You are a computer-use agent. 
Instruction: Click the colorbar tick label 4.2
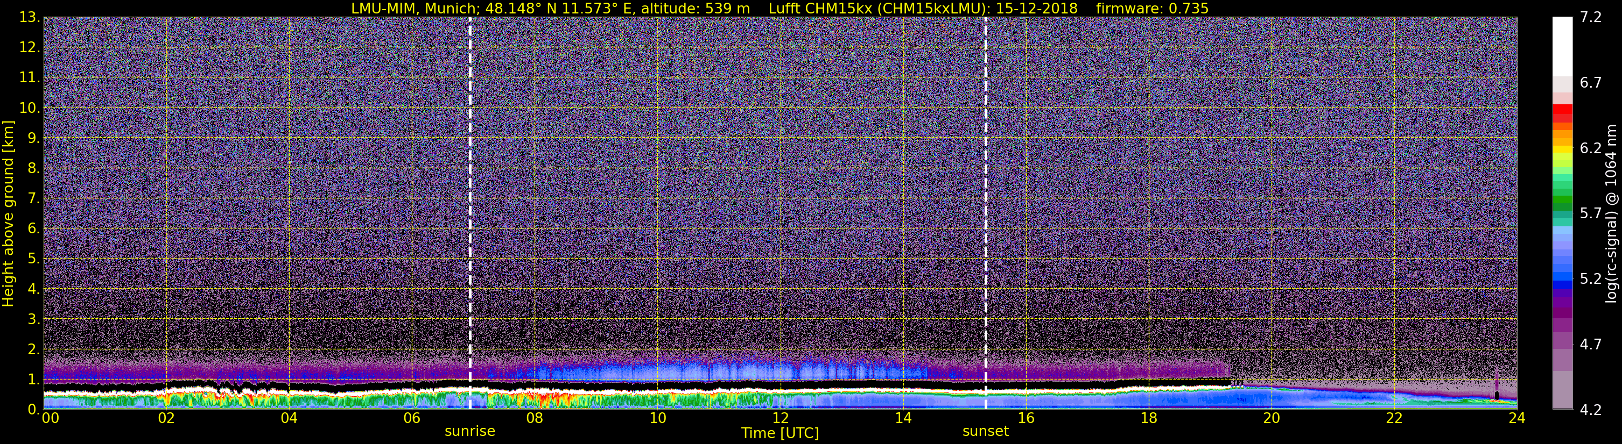[1591, 410]
